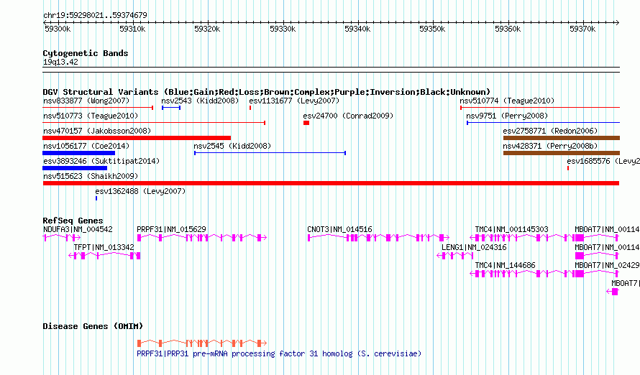Select the 59360k ruler tick label
The height and width of the screenshot is (375, 640).
click(x=508, y=29)
